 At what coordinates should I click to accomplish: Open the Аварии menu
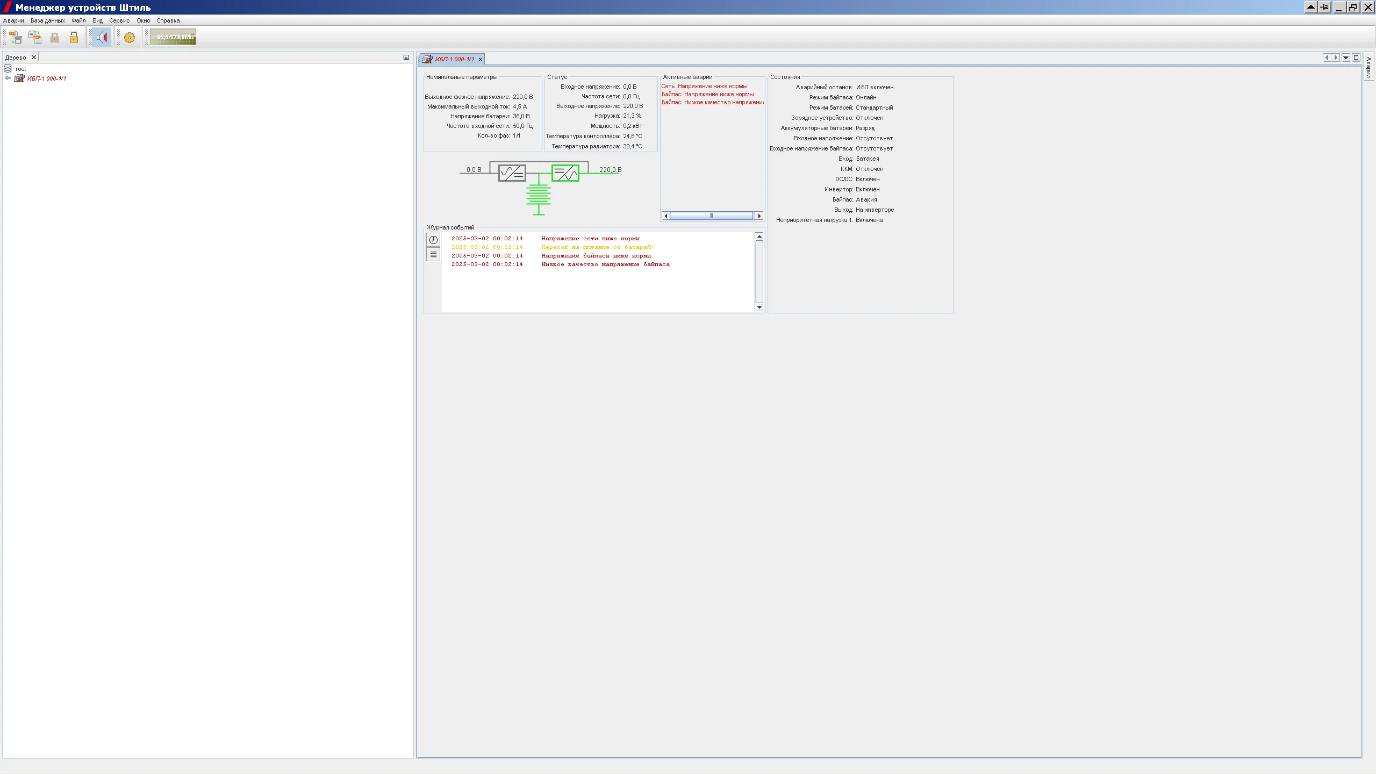[x=13, y=20]
